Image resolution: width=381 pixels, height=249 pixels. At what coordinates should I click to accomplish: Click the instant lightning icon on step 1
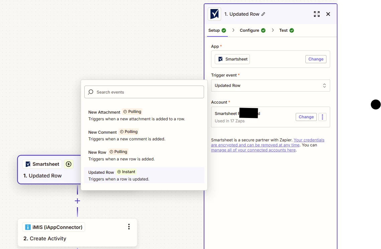[x=69, y=164]
